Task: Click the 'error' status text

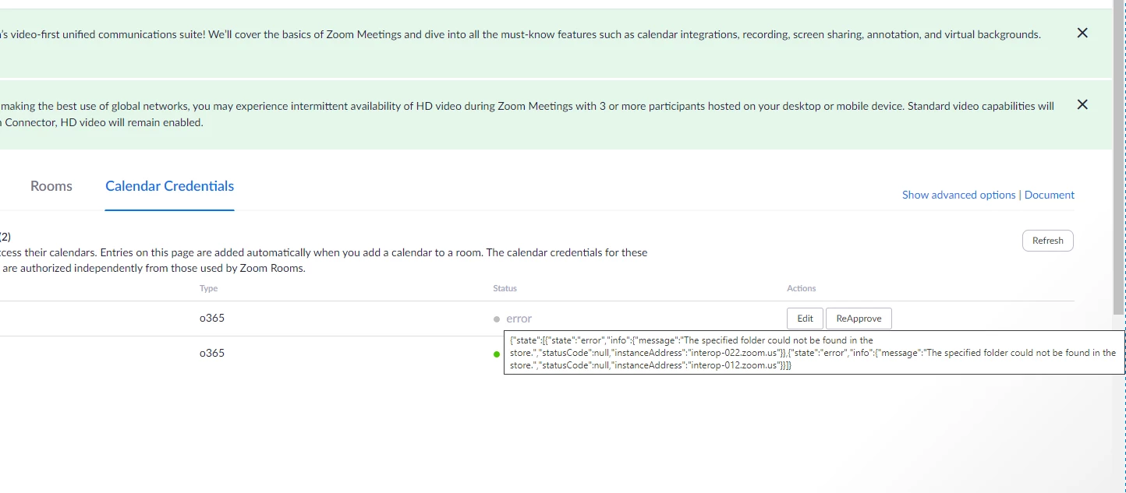Action: (x=519, y=319)
